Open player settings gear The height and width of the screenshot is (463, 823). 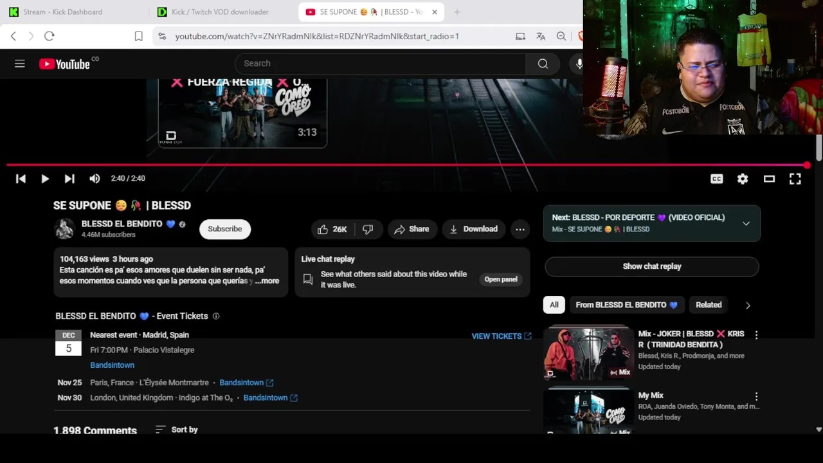pos(743,179)
